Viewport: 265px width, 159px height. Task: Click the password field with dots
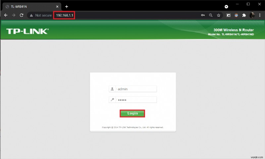click(x=133, y=100)
